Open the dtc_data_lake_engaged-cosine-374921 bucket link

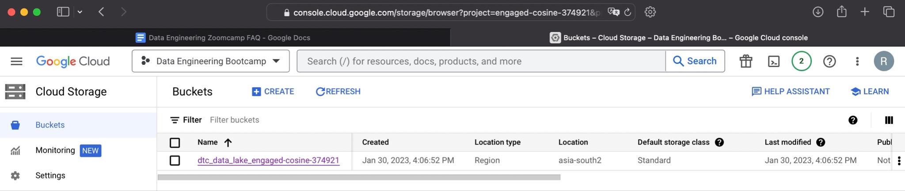click(268, 160)
